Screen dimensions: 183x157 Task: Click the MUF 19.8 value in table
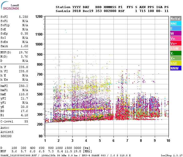pyautogui.click(x=77, y=152)
